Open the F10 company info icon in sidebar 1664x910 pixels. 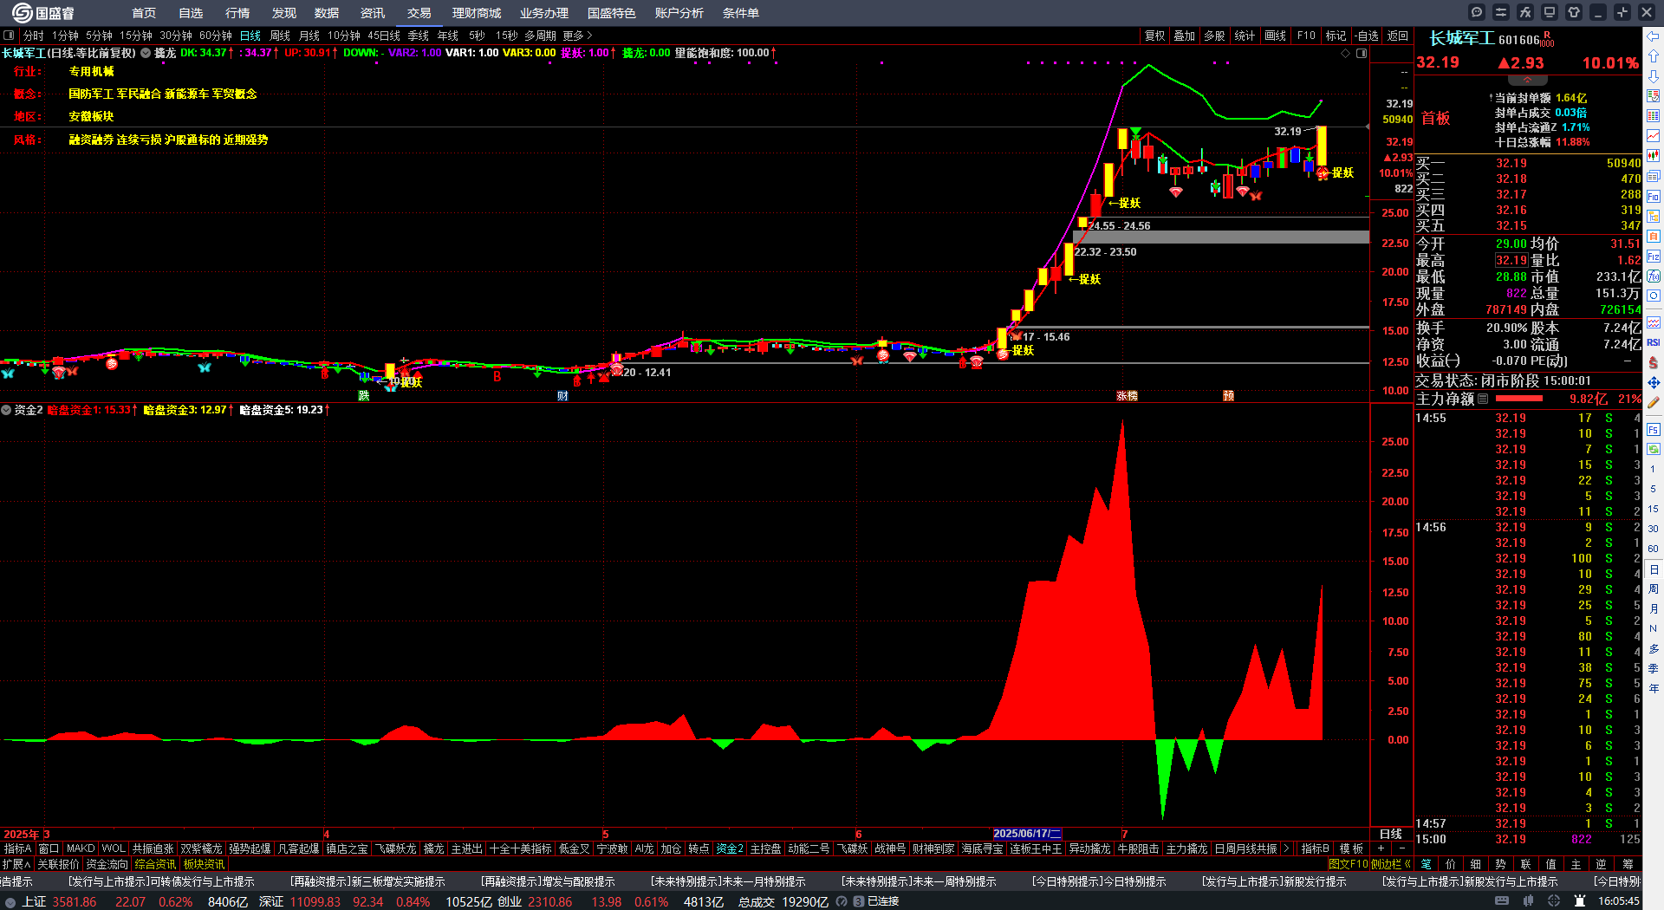point(1654,197)
